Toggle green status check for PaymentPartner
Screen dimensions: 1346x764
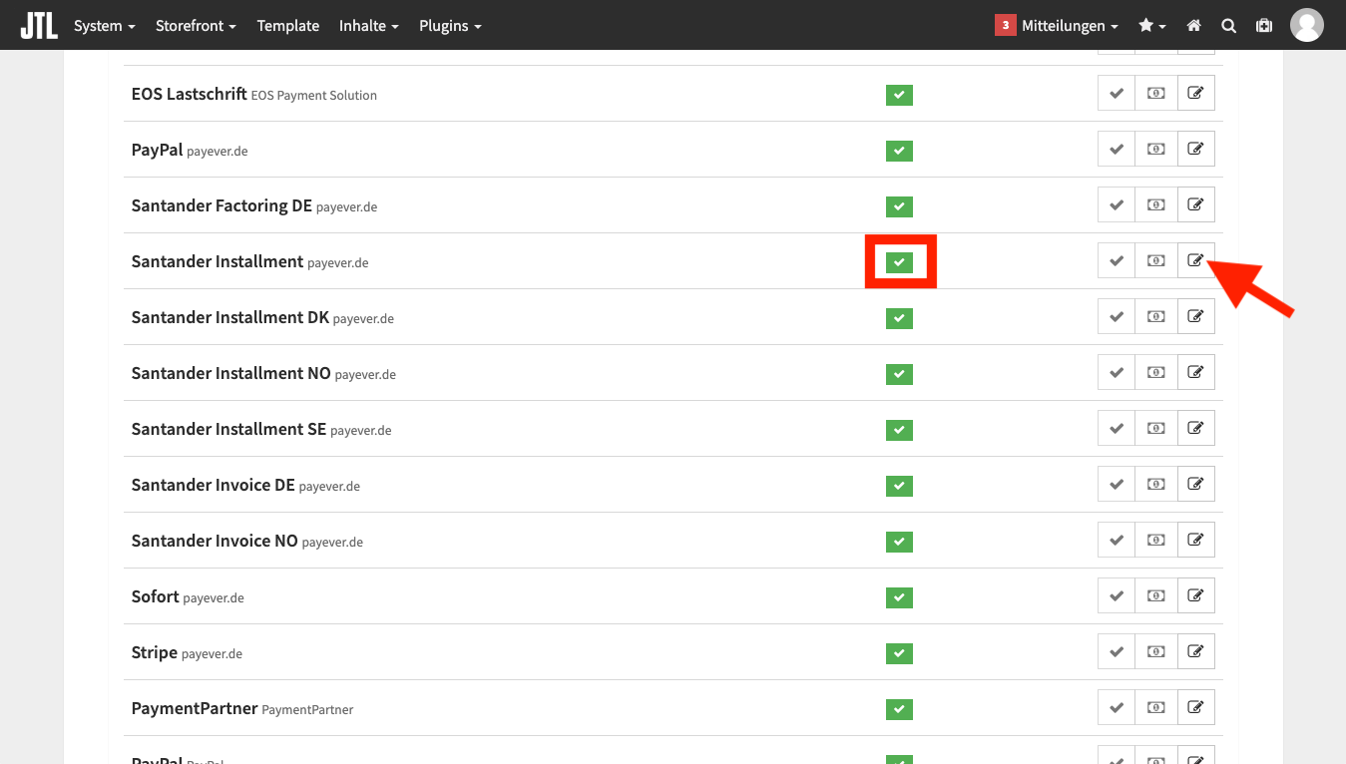click(x=899, y=709)
